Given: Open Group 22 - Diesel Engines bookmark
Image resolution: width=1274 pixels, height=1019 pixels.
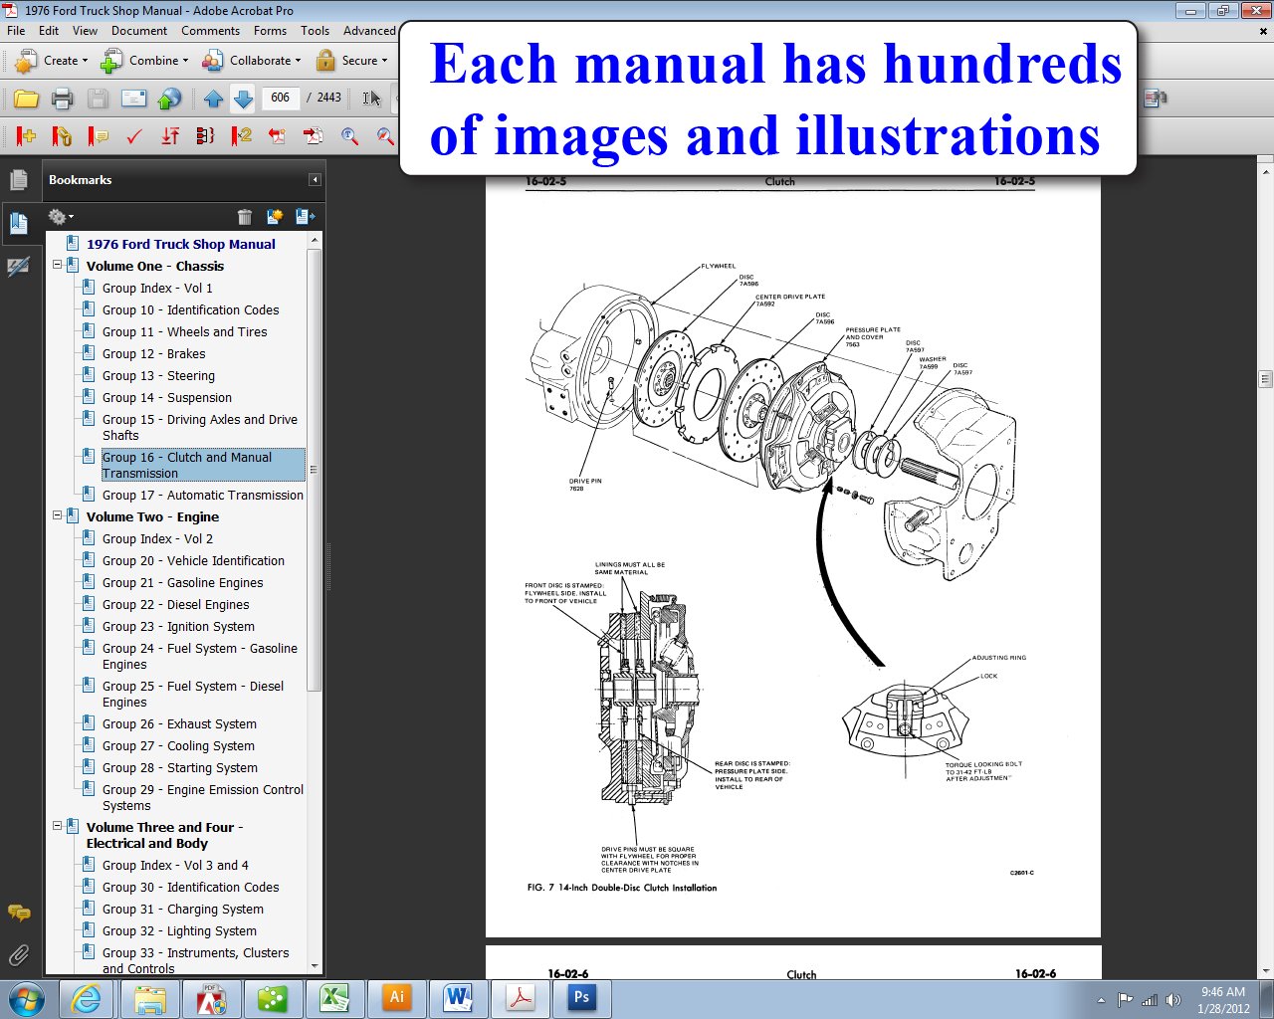Looking at the screenshot, I should [x=175, y=605].
